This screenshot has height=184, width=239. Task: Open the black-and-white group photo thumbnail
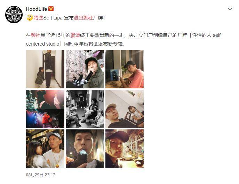point(85,109)
